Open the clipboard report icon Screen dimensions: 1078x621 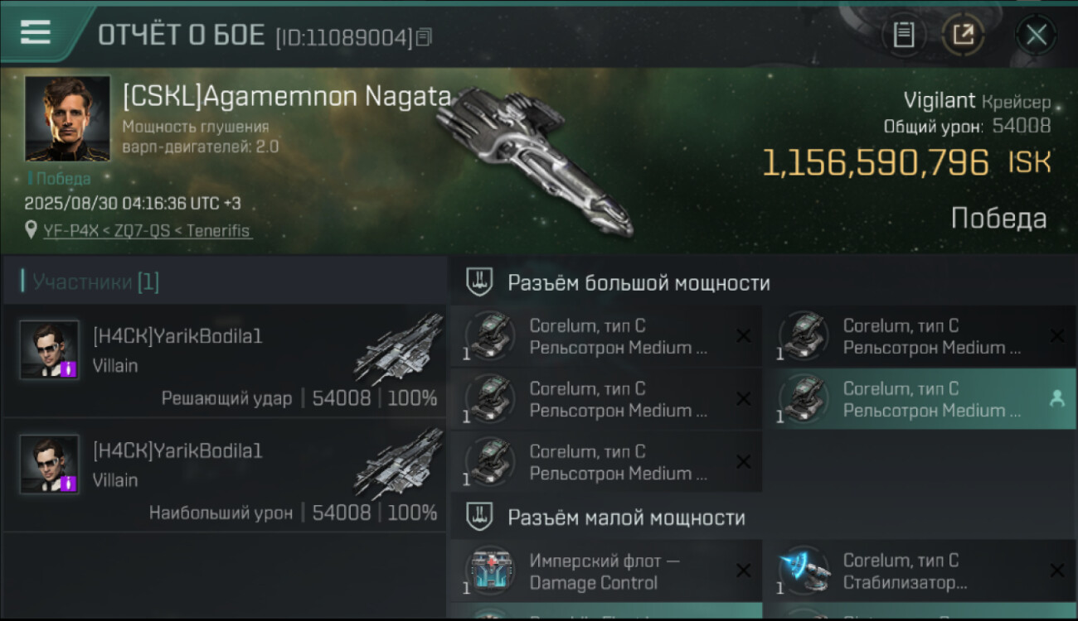(x=903, y=35)
